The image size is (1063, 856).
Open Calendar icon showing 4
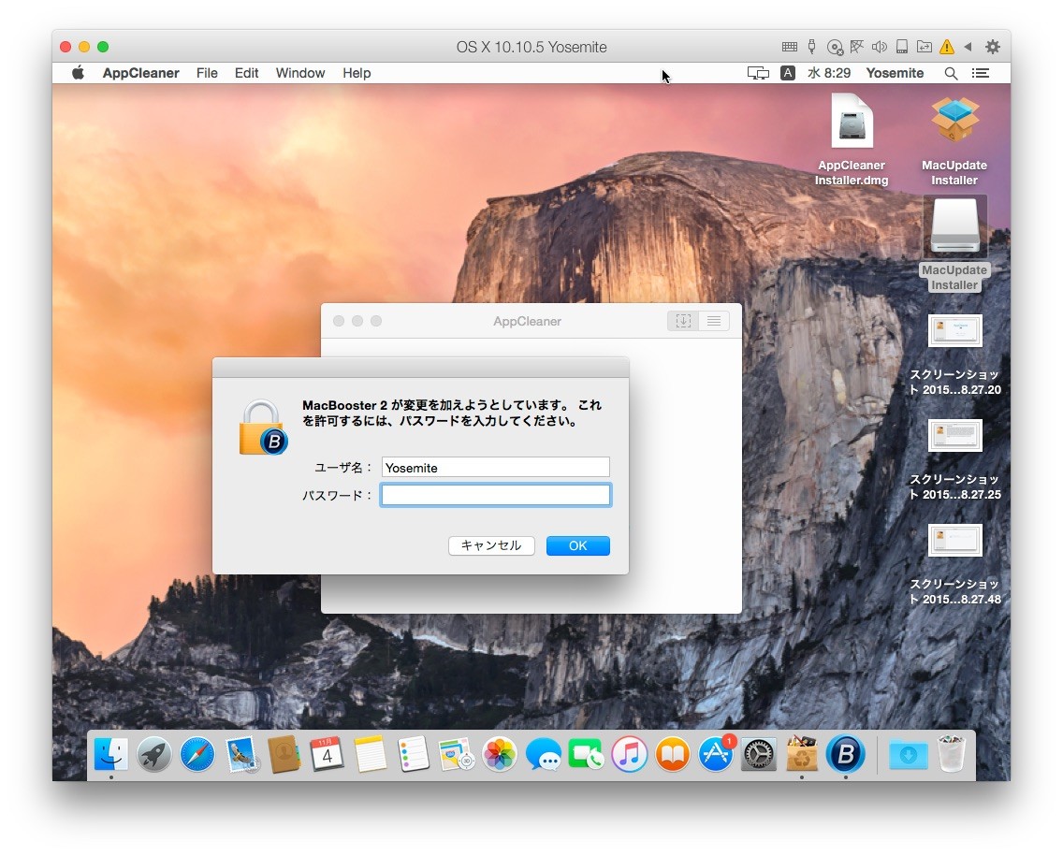point(327,754)
